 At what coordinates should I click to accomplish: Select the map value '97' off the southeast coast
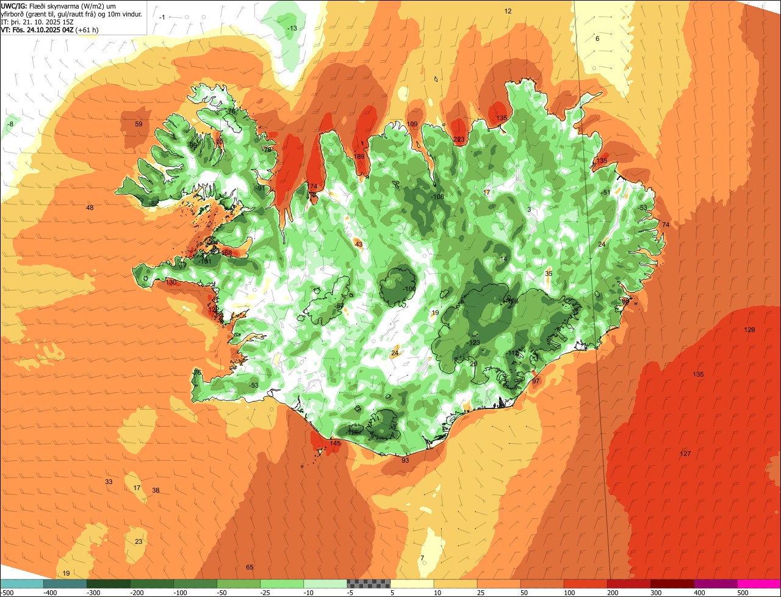coord(536,381)
